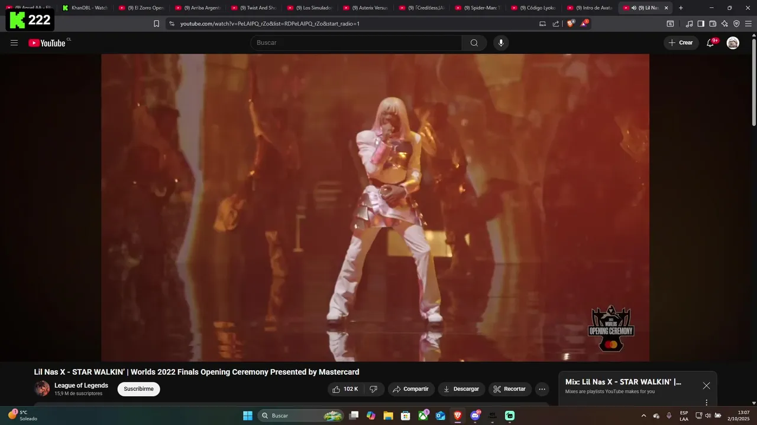Go to YouTube home via logo
The height and width of the screenshot is (425, 757).
pos(47,42)
